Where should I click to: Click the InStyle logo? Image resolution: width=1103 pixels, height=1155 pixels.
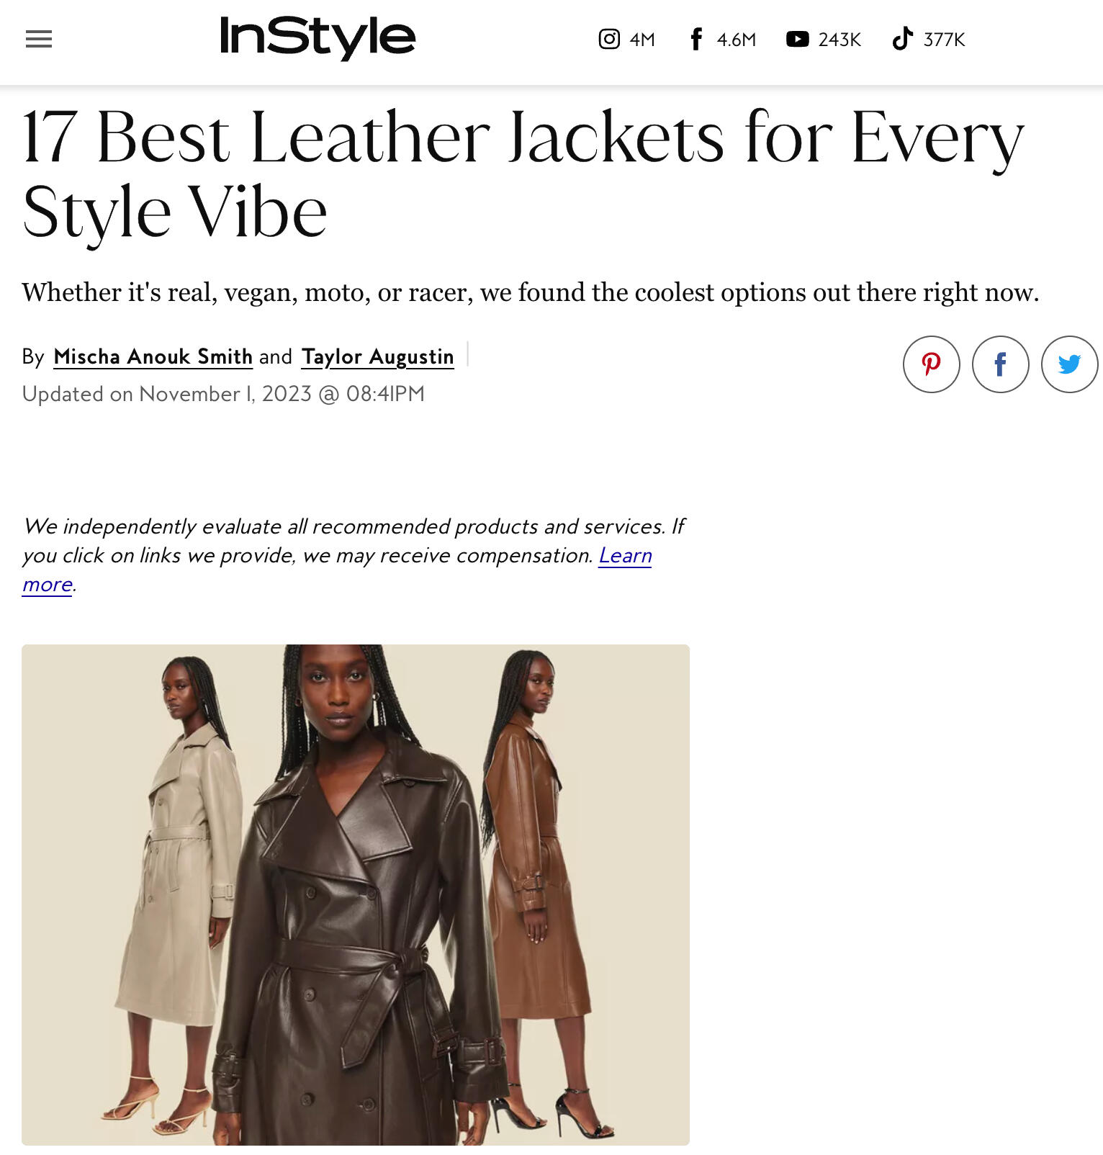coord(318,38)
